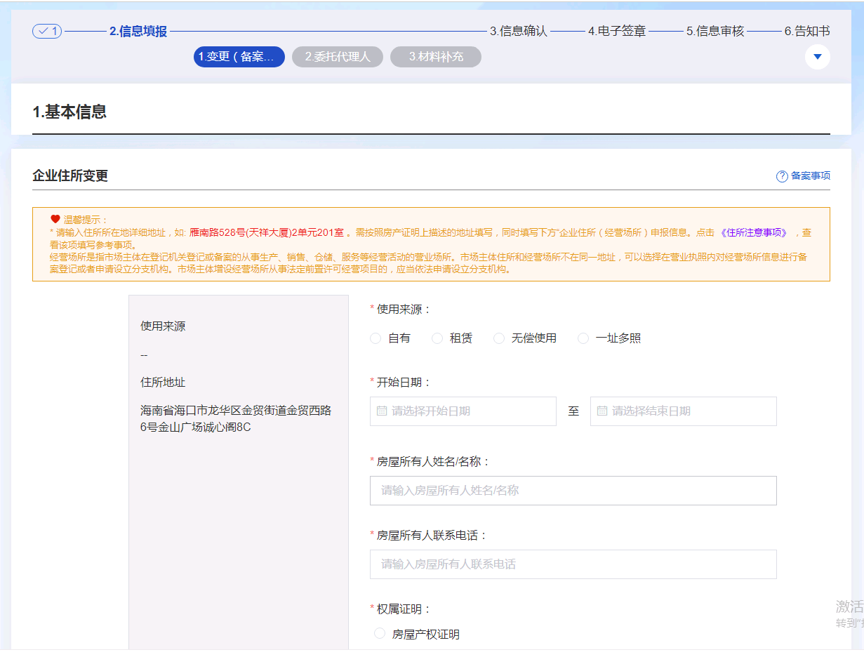Screen dimensions: 864x657
Task: Click the question mark help icon near 备案事项
Action: (x=782, y=176)
